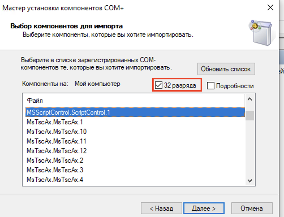Close the COM+ component install wizard
This screenshot has width=284, height=217.
click(x=270, y=8)
